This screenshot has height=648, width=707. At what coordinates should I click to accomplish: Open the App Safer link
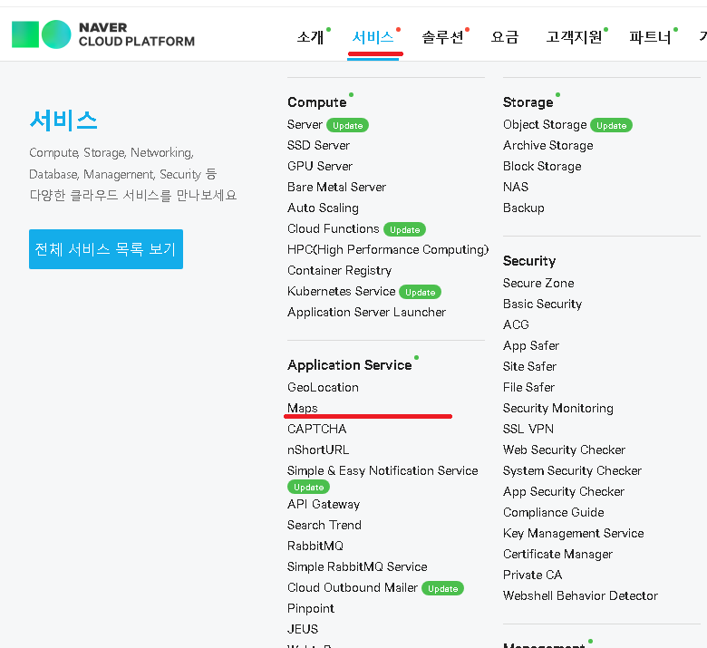(531, 345)
